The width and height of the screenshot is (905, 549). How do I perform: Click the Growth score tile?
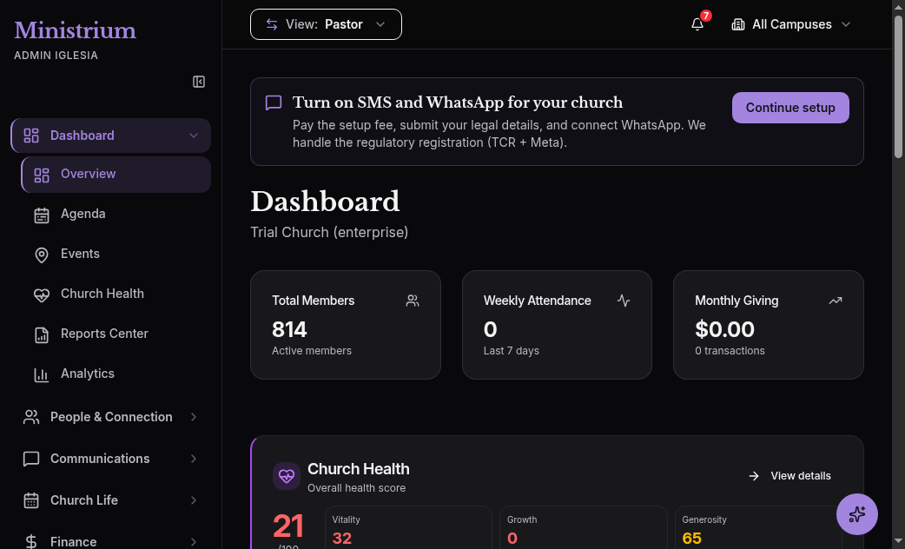[x=584, y=527]
